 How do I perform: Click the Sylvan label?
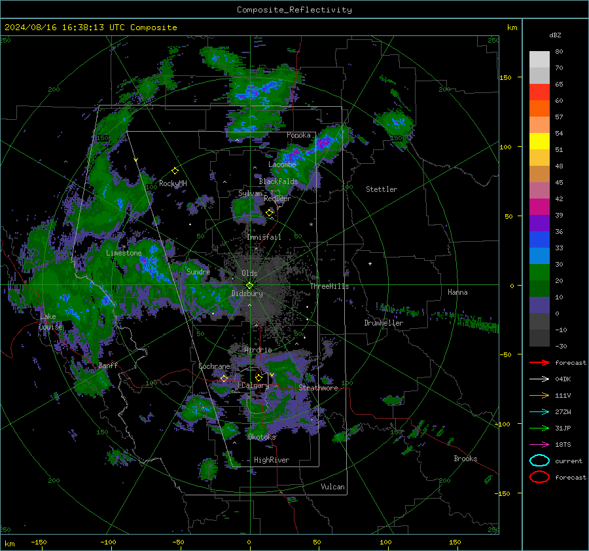pos(250,193)
